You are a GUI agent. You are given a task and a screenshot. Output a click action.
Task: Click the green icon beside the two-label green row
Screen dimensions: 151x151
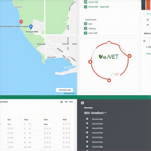[86, 7]
